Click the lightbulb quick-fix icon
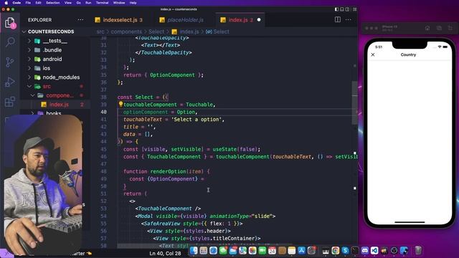 tap(120, 104)
